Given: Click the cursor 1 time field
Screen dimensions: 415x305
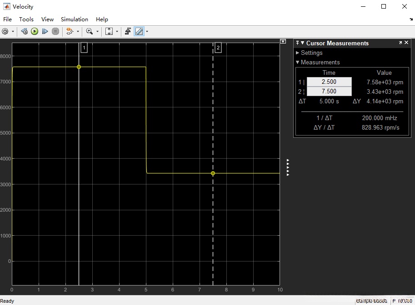Looking at the screenshot, I should tap(329, 82).
